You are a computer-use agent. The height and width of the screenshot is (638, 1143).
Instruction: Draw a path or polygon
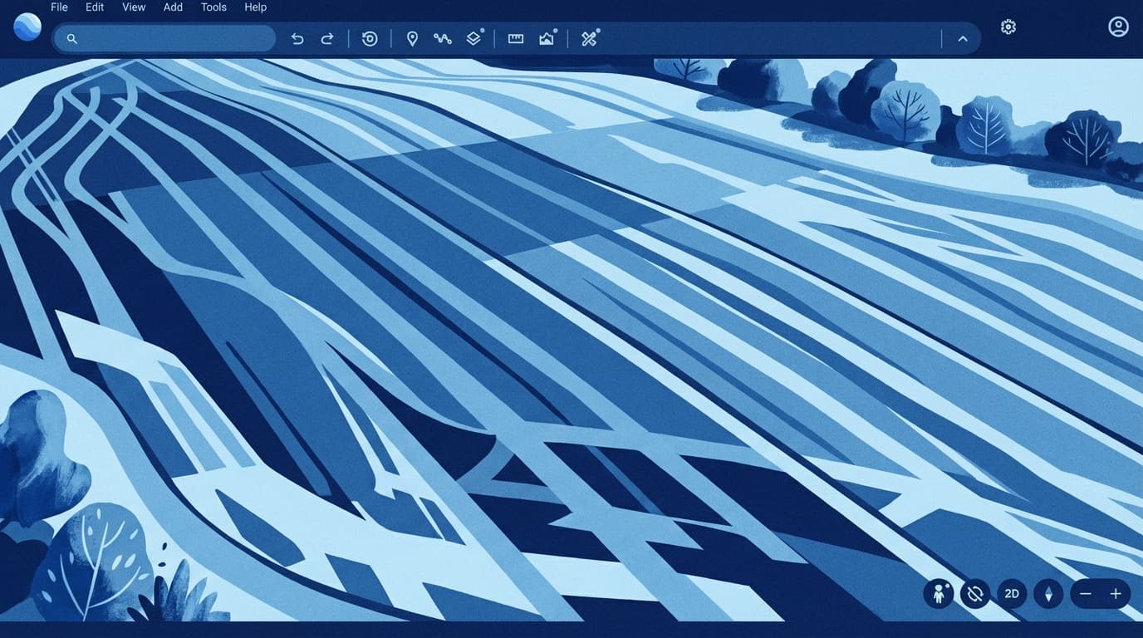442,39
